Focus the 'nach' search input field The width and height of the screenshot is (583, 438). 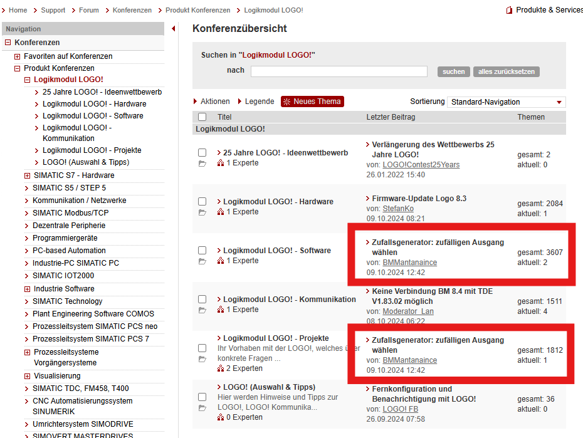tap(339, 71)
